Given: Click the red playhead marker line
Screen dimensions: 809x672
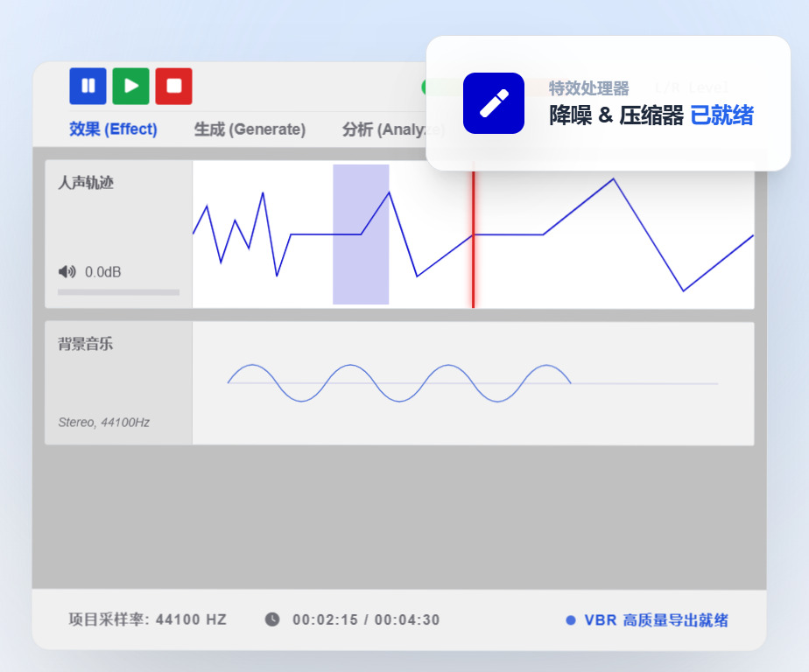Looking at the screenshot, I should [x=473, y=239].
